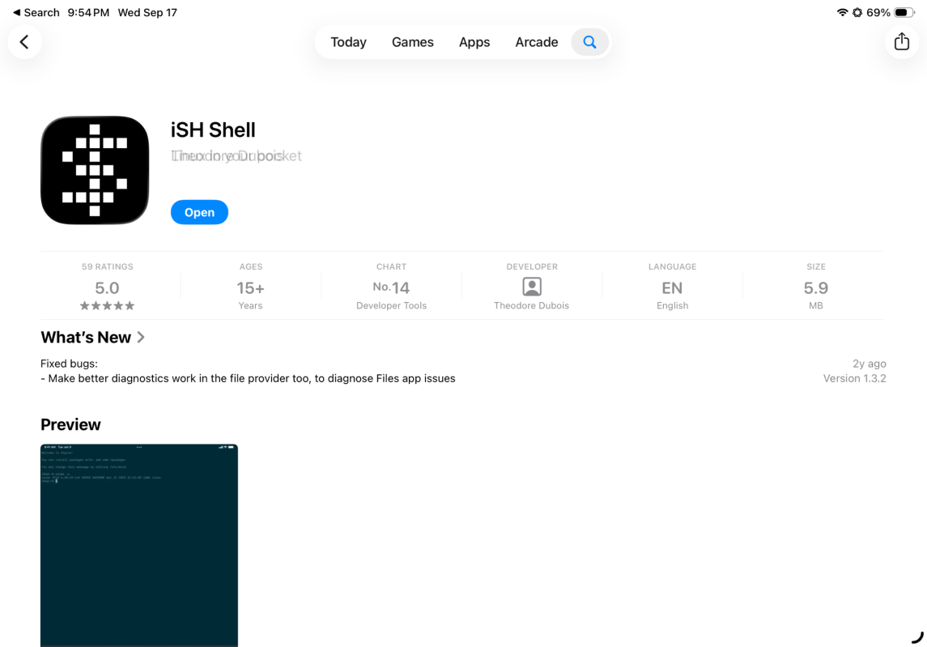Open the terminal preview screenshot

click(139, 545)
